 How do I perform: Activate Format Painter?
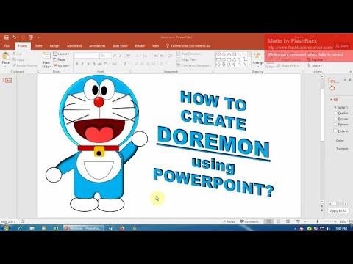coord(24,65)
